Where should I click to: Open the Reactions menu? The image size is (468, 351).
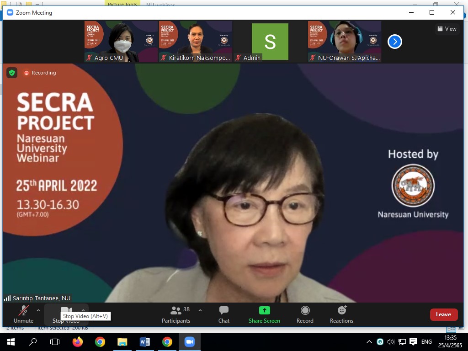pos(341,314)
